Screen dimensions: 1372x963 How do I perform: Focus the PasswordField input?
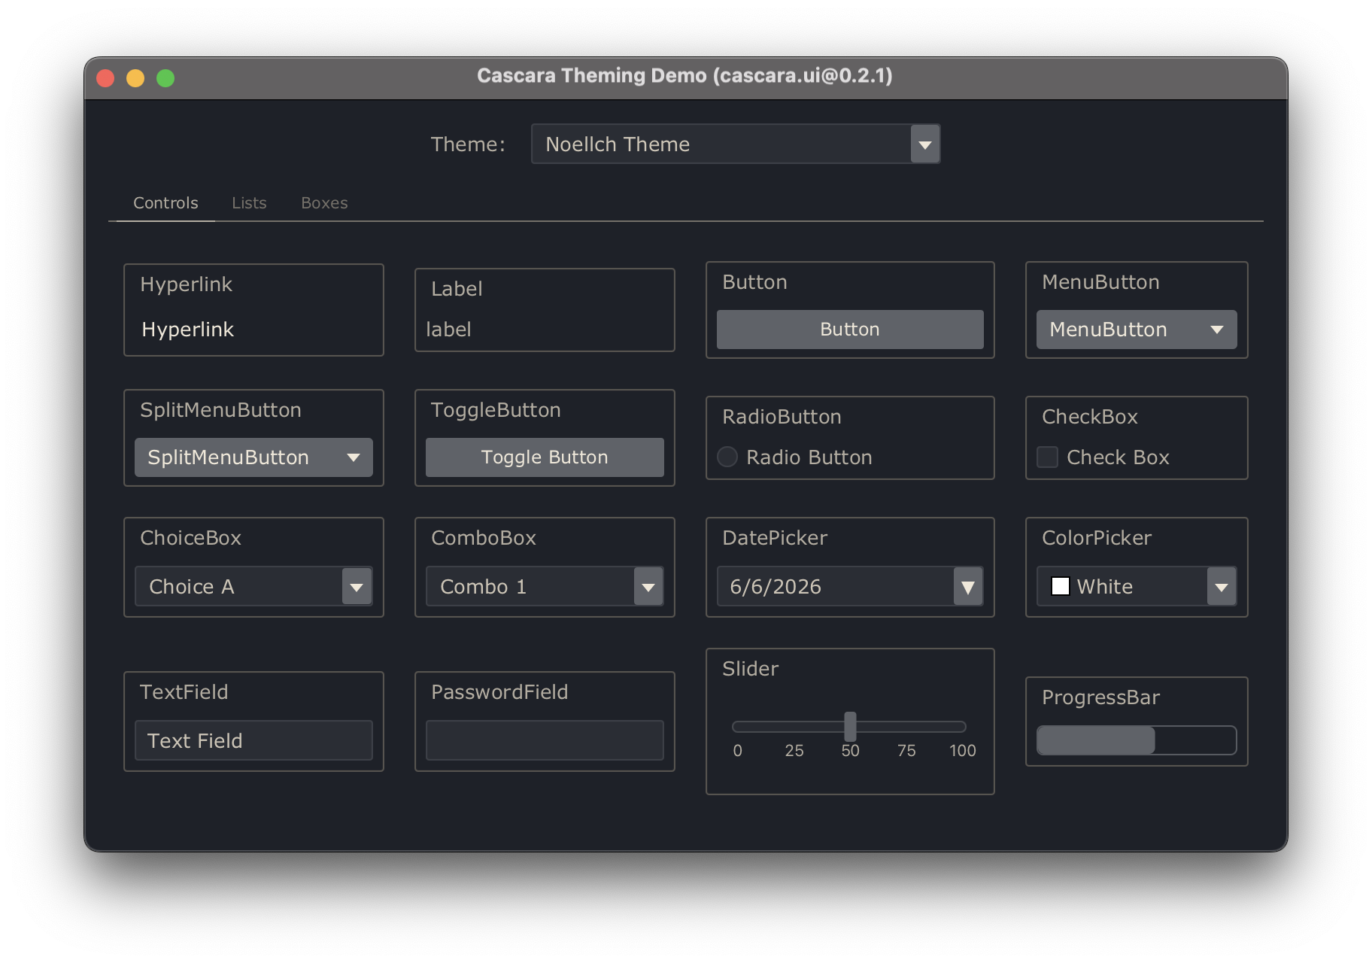coord(545,740)
